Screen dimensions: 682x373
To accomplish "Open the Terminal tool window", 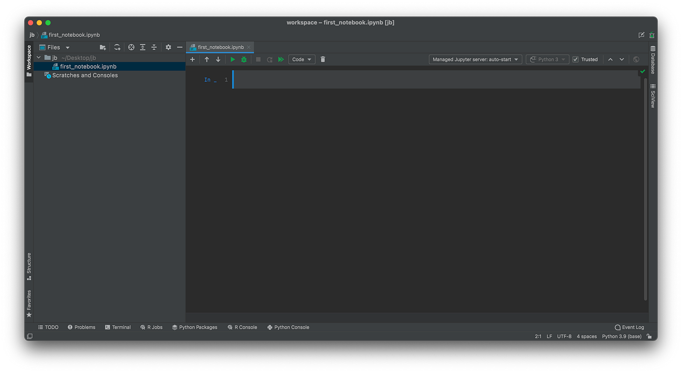I will pos(118,327).
